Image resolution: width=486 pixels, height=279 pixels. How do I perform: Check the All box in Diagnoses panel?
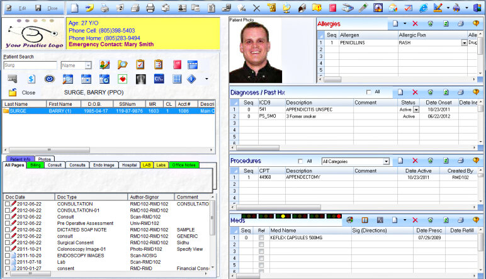click(369, 92)
